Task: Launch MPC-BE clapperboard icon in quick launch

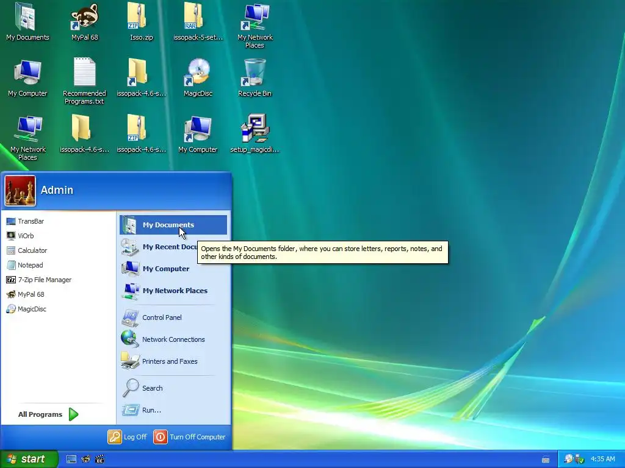Action: 99,459
